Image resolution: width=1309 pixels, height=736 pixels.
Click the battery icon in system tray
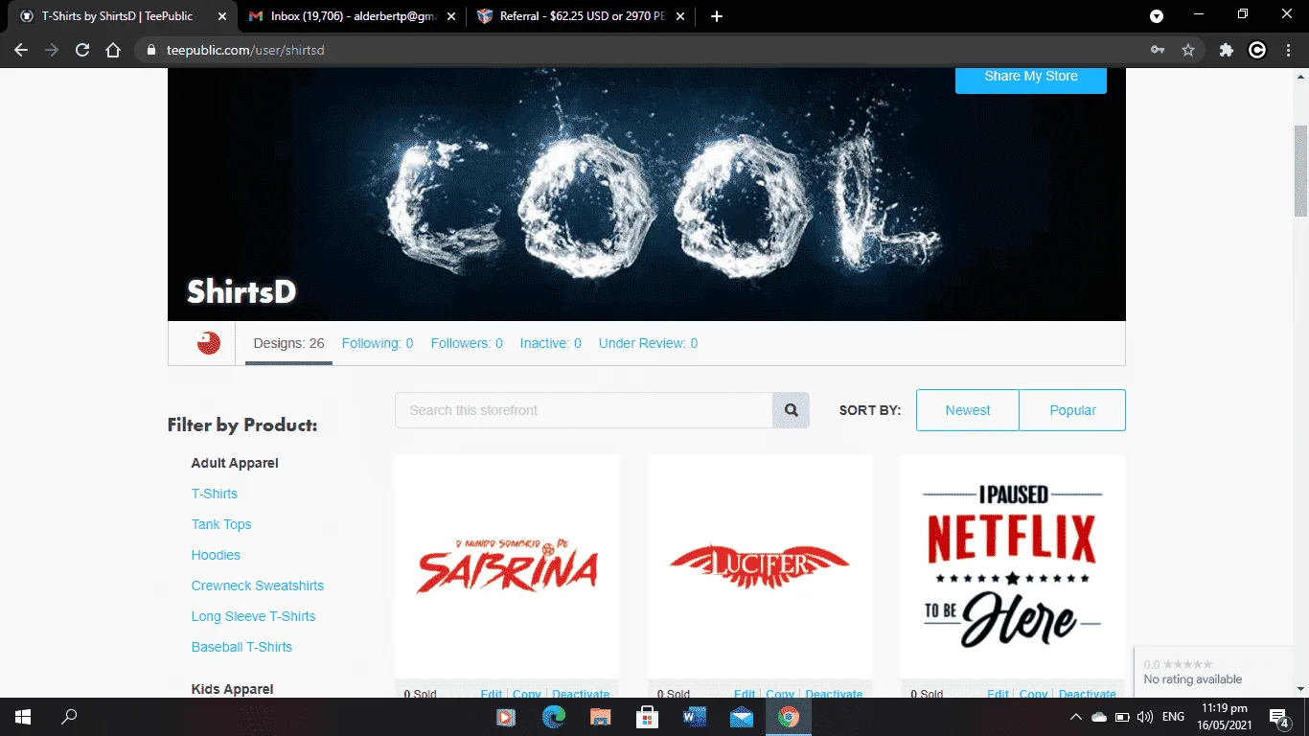[x=1122, y=717]
